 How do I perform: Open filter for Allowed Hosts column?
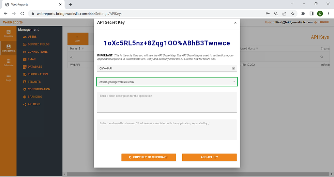click(x=257, y=49)
